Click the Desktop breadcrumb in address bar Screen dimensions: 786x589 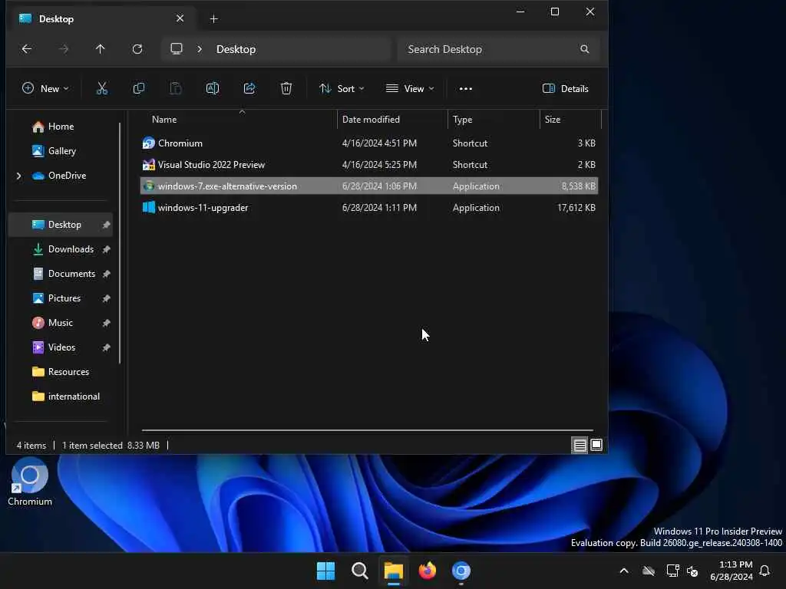click(236, 49)
